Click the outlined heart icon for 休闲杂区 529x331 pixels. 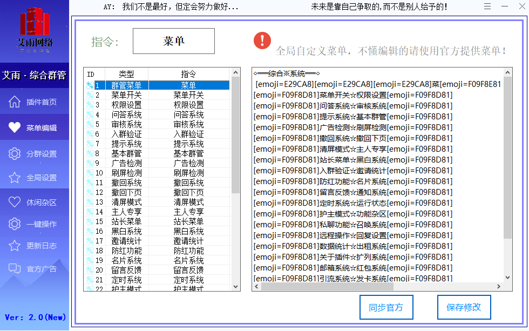click(x=15, y=202)
